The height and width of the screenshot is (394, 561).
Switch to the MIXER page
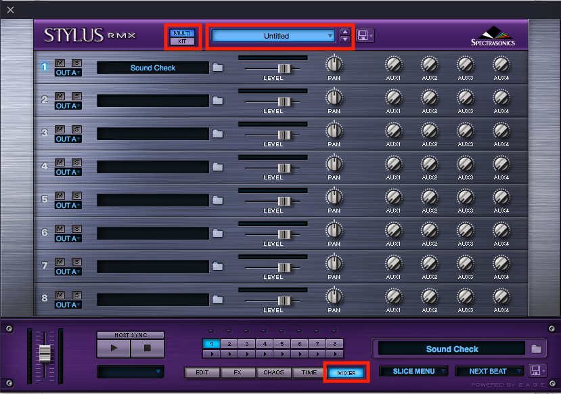[346, 373]
